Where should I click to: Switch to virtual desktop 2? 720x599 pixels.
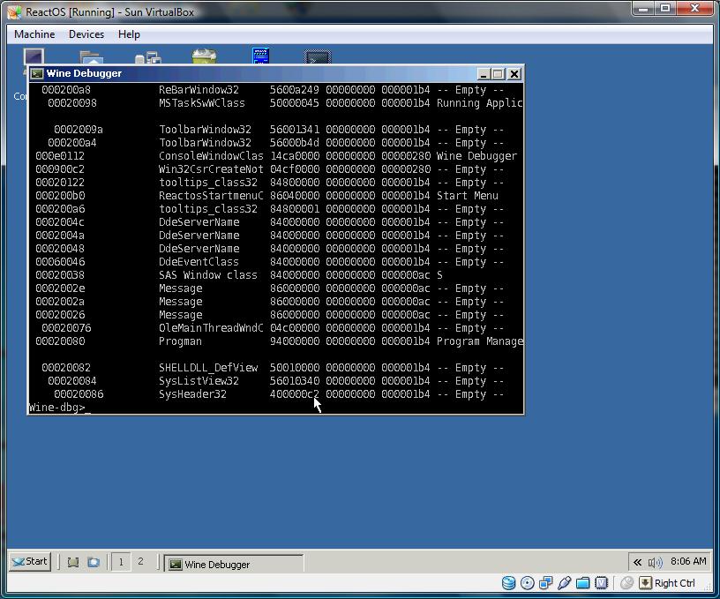point(139,562)
